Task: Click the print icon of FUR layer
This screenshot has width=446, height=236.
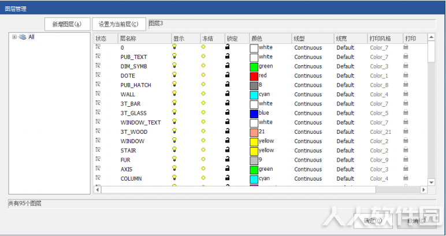Action: point(406,160)
